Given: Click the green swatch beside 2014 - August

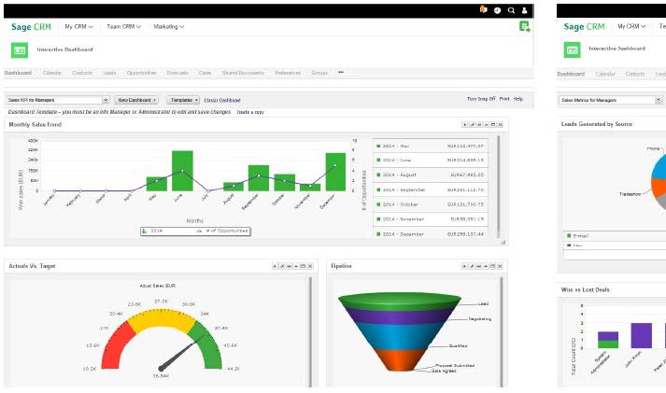Looking at the screenshot, I should (x=378, y=175).
